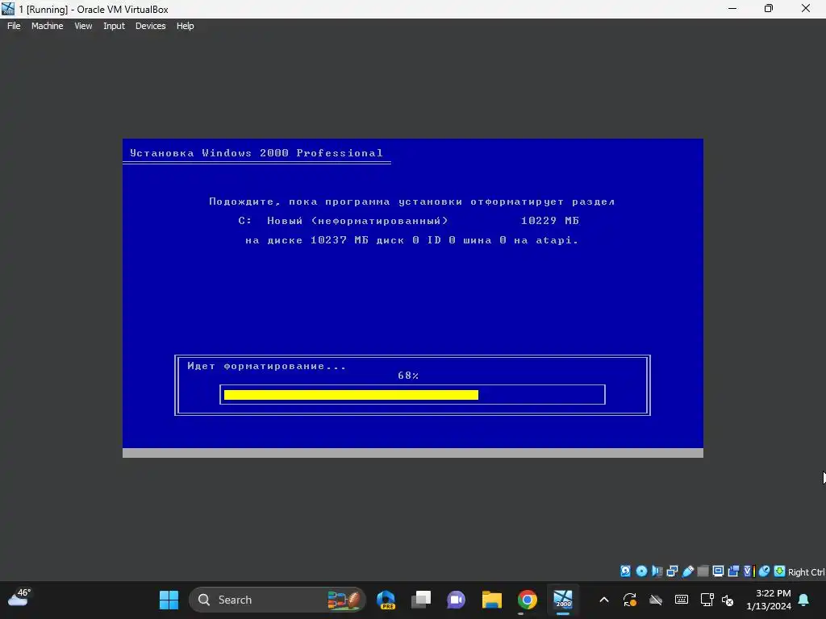The height and width of the screenshot is (619, 826).
Task: Open the CPU virtualization V indicator
Action: point(749,571)
